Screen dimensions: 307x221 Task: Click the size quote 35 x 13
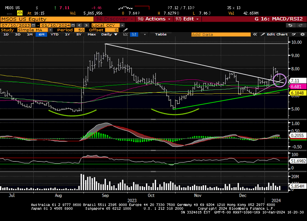pyautogui.click(x=234, y=8)
